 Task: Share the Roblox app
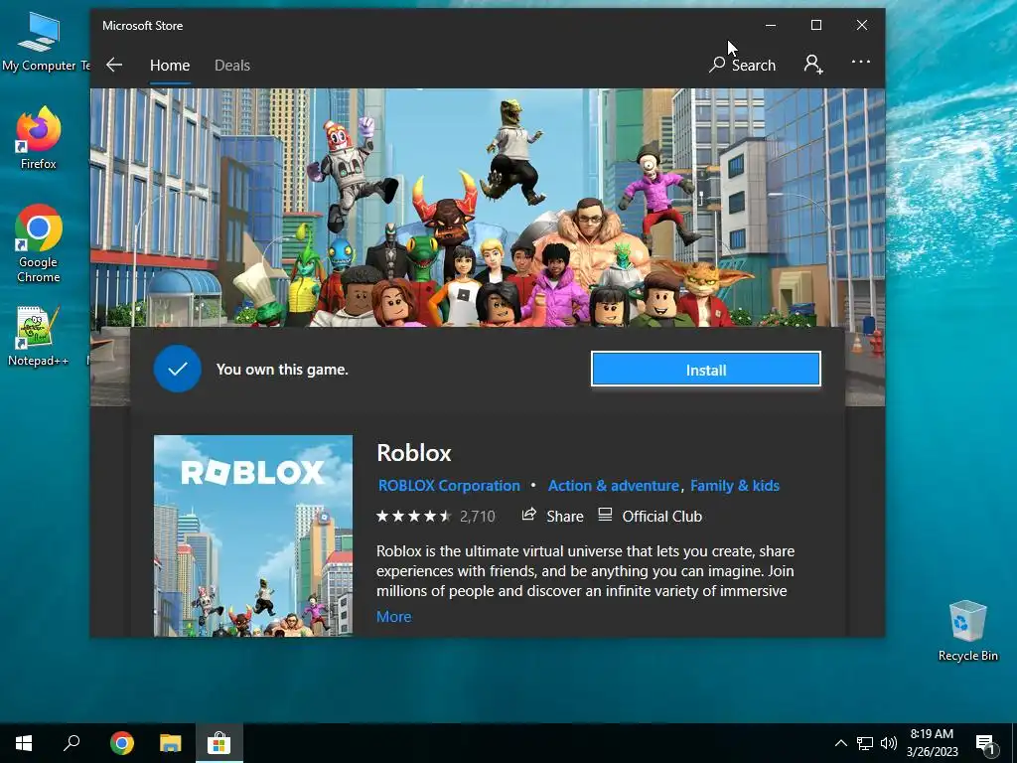(552, 516)
